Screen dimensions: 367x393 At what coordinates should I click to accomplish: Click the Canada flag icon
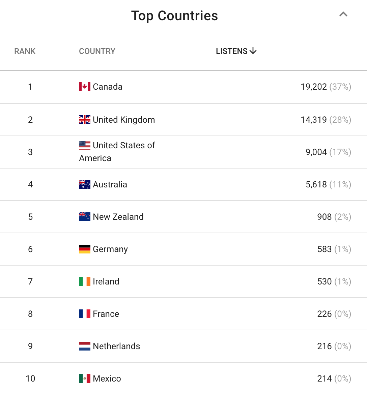point(85,87)
